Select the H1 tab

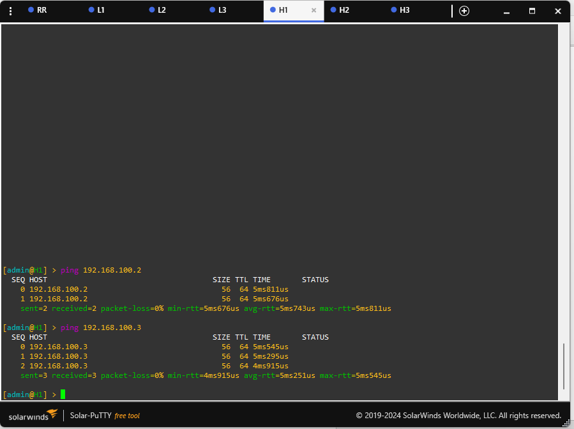pyautogui.click(x=294, y=11)
